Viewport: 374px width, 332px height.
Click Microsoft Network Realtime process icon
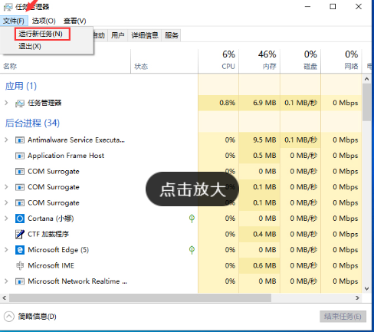(20, 281)
